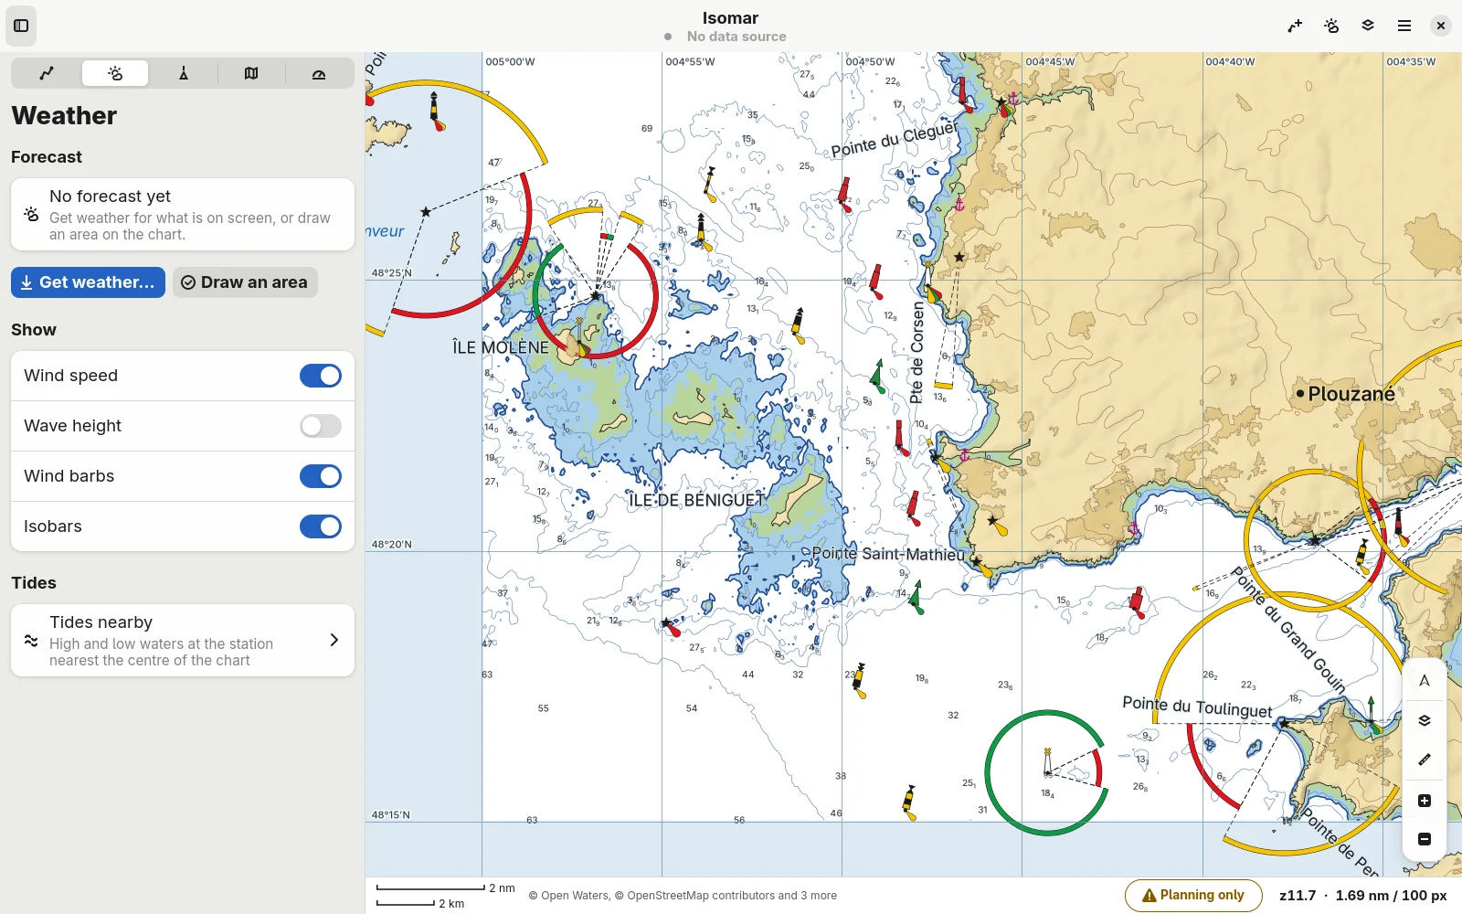Click the Get weather button
The height and width of the screenshot is (914, 1462).
[x=88, y=282]
